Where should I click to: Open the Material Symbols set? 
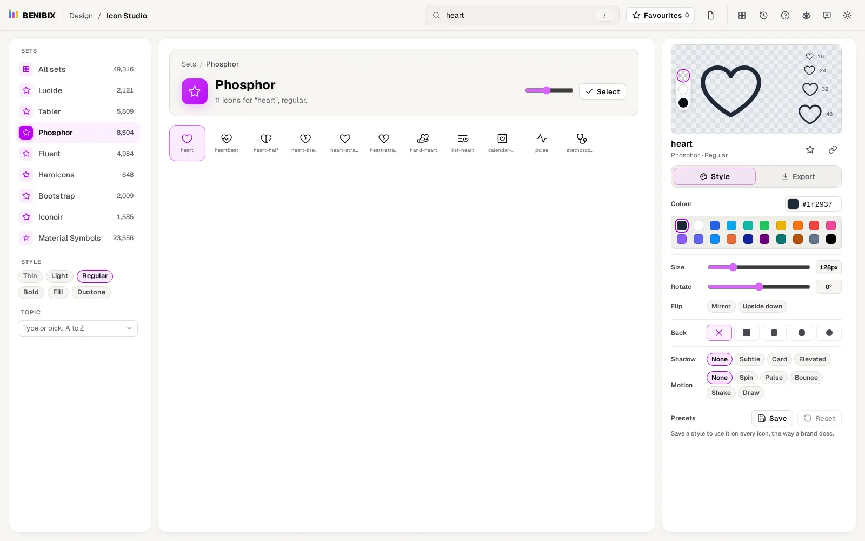tap(78, 238)
